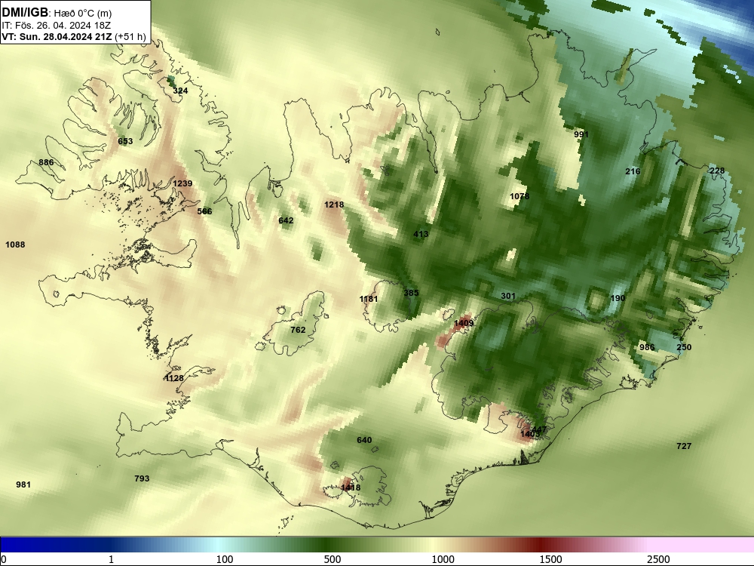The height and width of the screenshot is (566, 754).
Task: Click the 301 map value
Action: (508, 296)
